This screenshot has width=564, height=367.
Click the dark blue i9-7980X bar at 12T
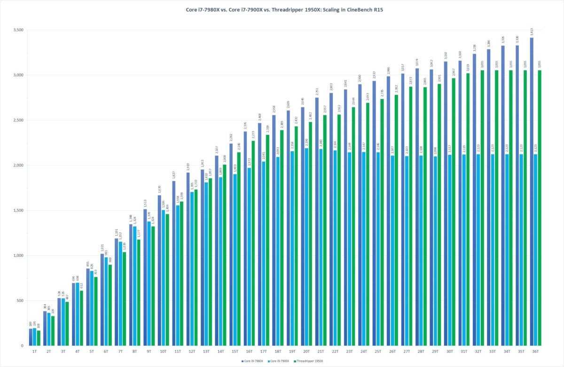[x=188, y=259]
